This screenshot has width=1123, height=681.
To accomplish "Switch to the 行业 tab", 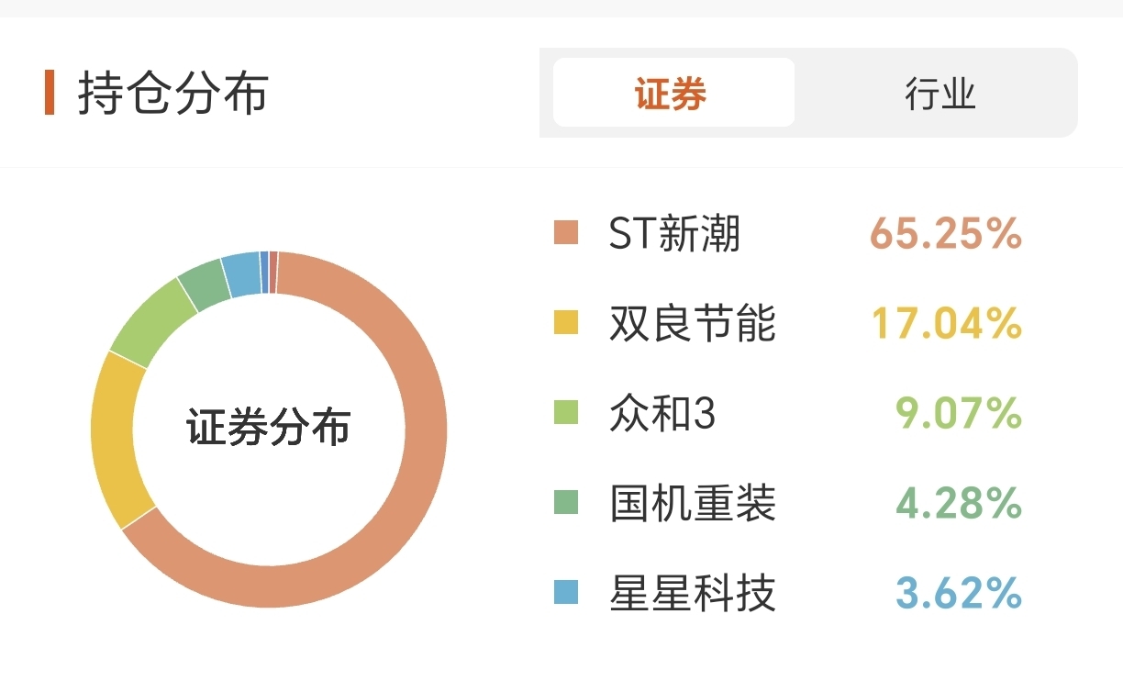I will point(940,93).
